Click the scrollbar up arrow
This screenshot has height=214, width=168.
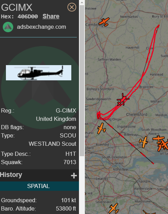(82, 2)
